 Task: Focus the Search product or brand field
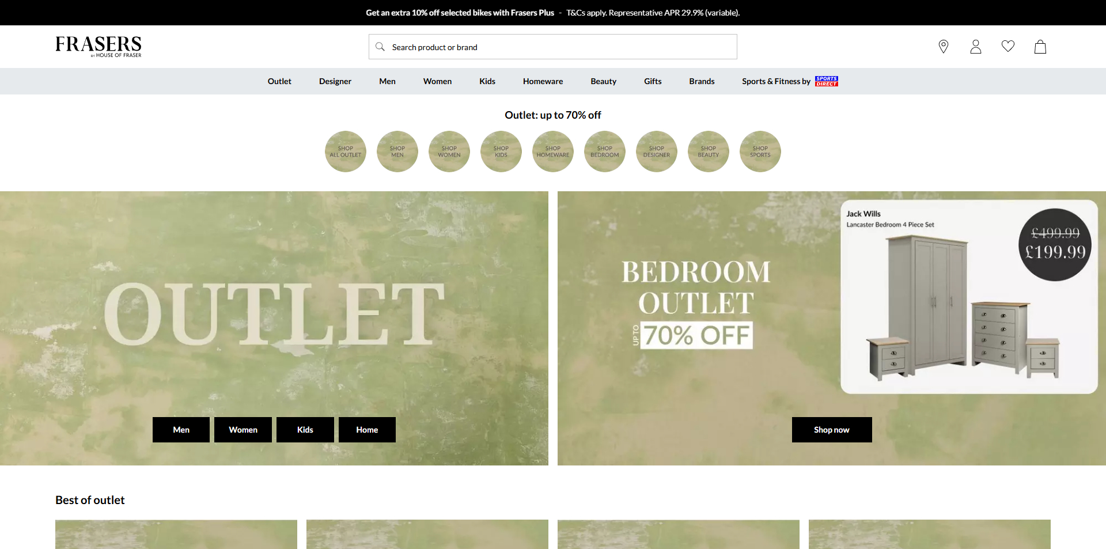pyautogui.click(x=553, y=47)
